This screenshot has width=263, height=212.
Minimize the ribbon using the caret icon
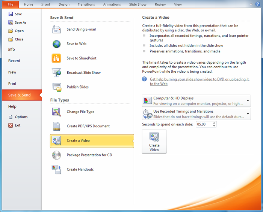pyautogui.click(x=251, y=4)
